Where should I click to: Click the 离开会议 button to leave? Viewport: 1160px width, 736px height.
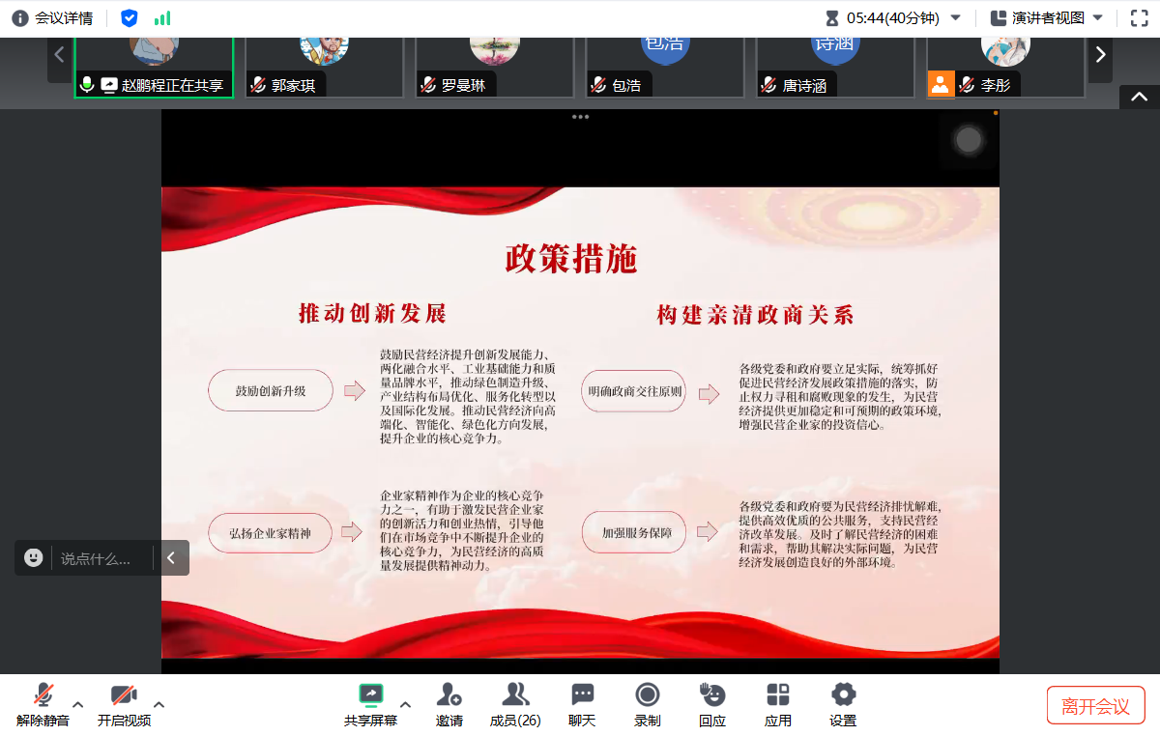point(1095,704)
